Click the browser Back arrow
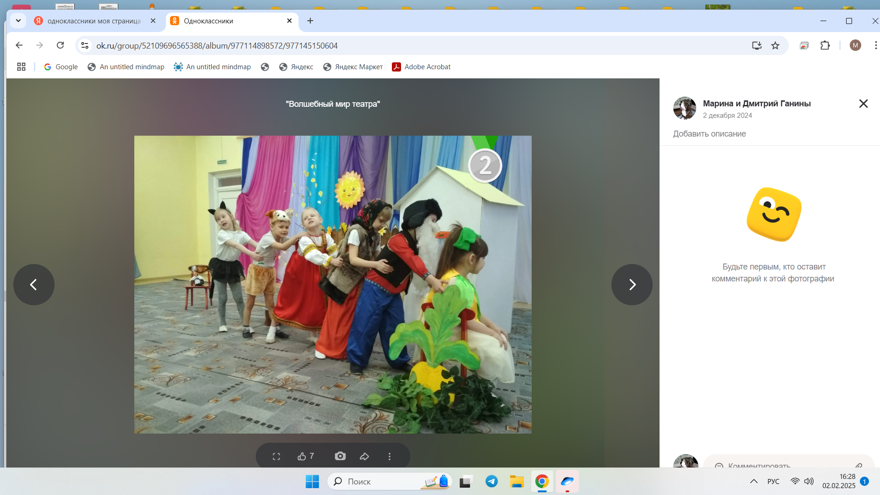This screenshot has height=495, width=880. tap(19, 45)
